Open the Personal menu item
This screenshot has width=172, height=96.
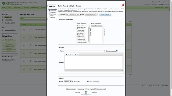[26, 7]
